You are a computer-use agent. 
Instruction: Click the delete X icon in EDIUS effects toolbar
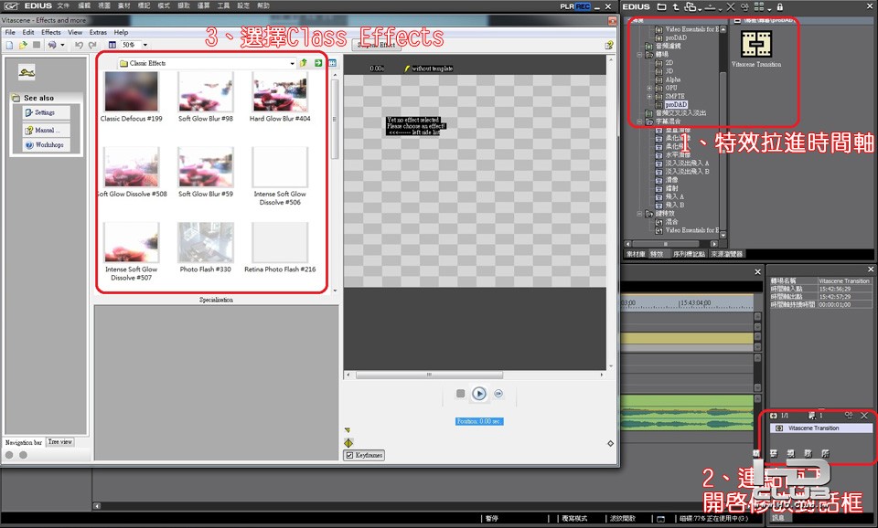(x=731, y=6)
